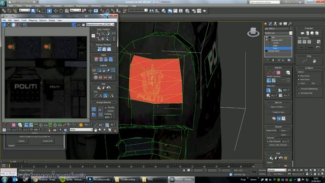Toggle the Normalize Map checkbox
Screen dimensions: 325x183
299,93
